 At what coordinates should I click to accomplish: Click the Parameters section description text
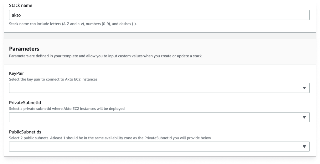coord(106,56)
